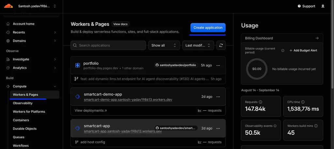Click the View docs button

120,24
